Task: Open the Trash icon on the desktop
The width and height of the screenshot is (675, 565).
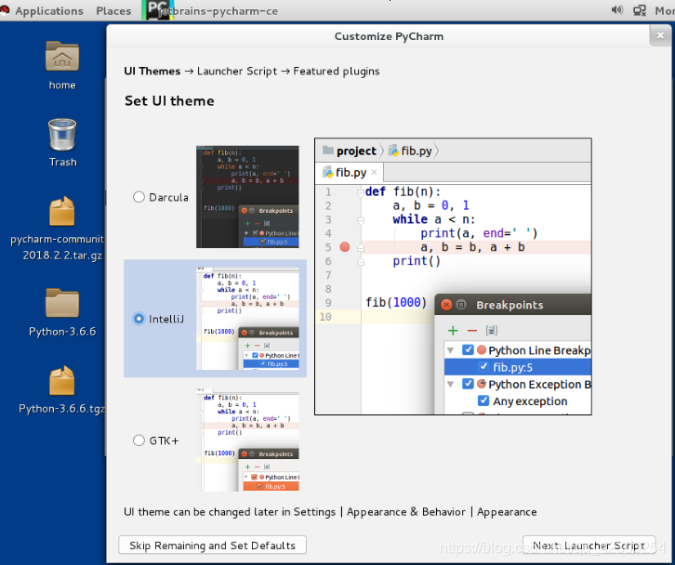Action: [62, 134]
